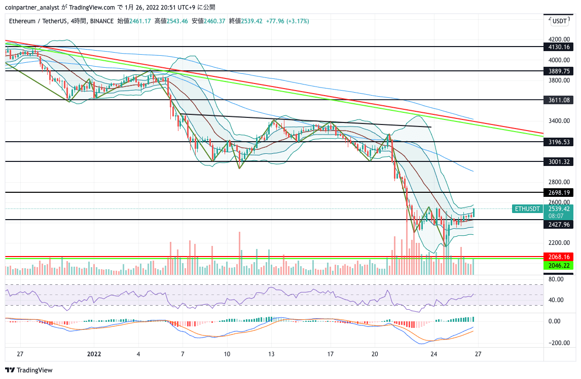Screen dimensions: 581x379
Task: Click the 2800.00 price axis tick
Action: [559, 182]
